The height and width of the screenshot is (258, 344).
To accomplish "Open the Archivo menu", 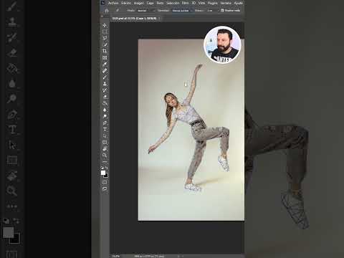I will click(x=113, y=3).
